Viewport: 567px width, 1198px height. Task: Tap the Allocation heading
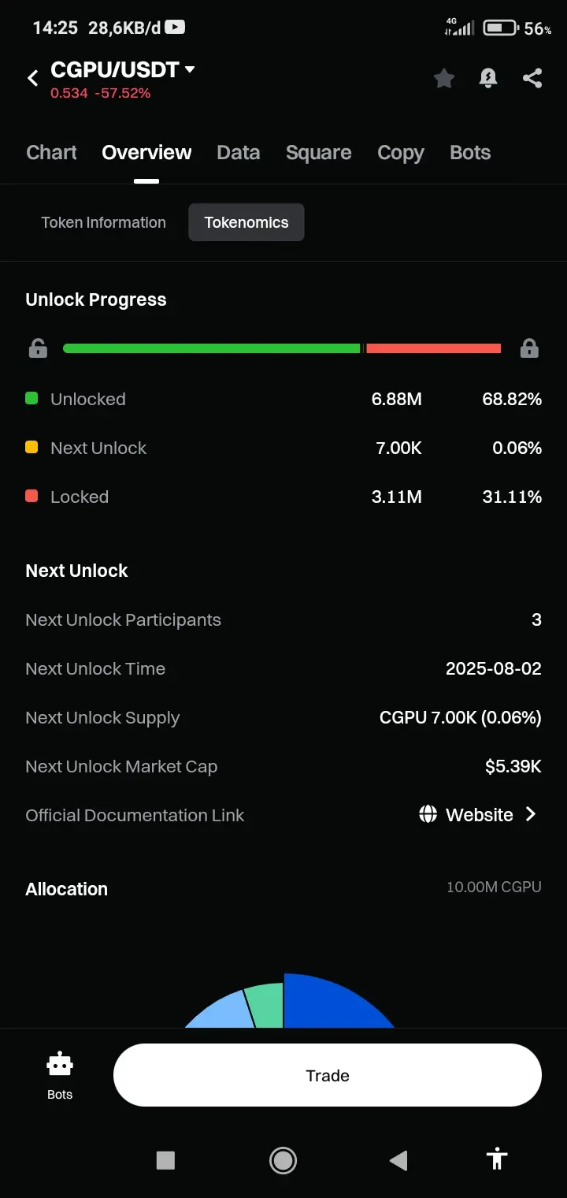pyautogui.click(x=67, y=889)
